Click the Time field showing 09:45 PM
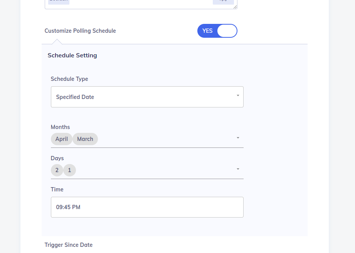This screenshot has height=253, width=355. 147,207
